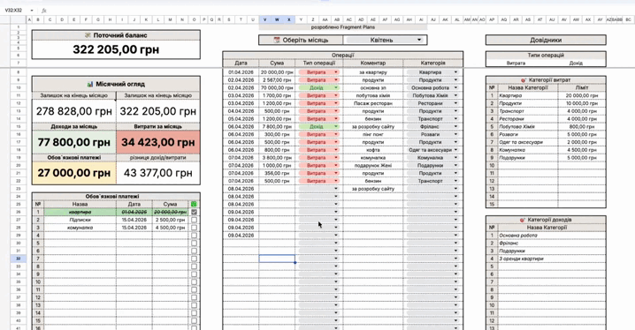The width and height of the screenshot is (635, 330).
Task: Click the Оберіть місяць label cell
Action: coord(301,40)
